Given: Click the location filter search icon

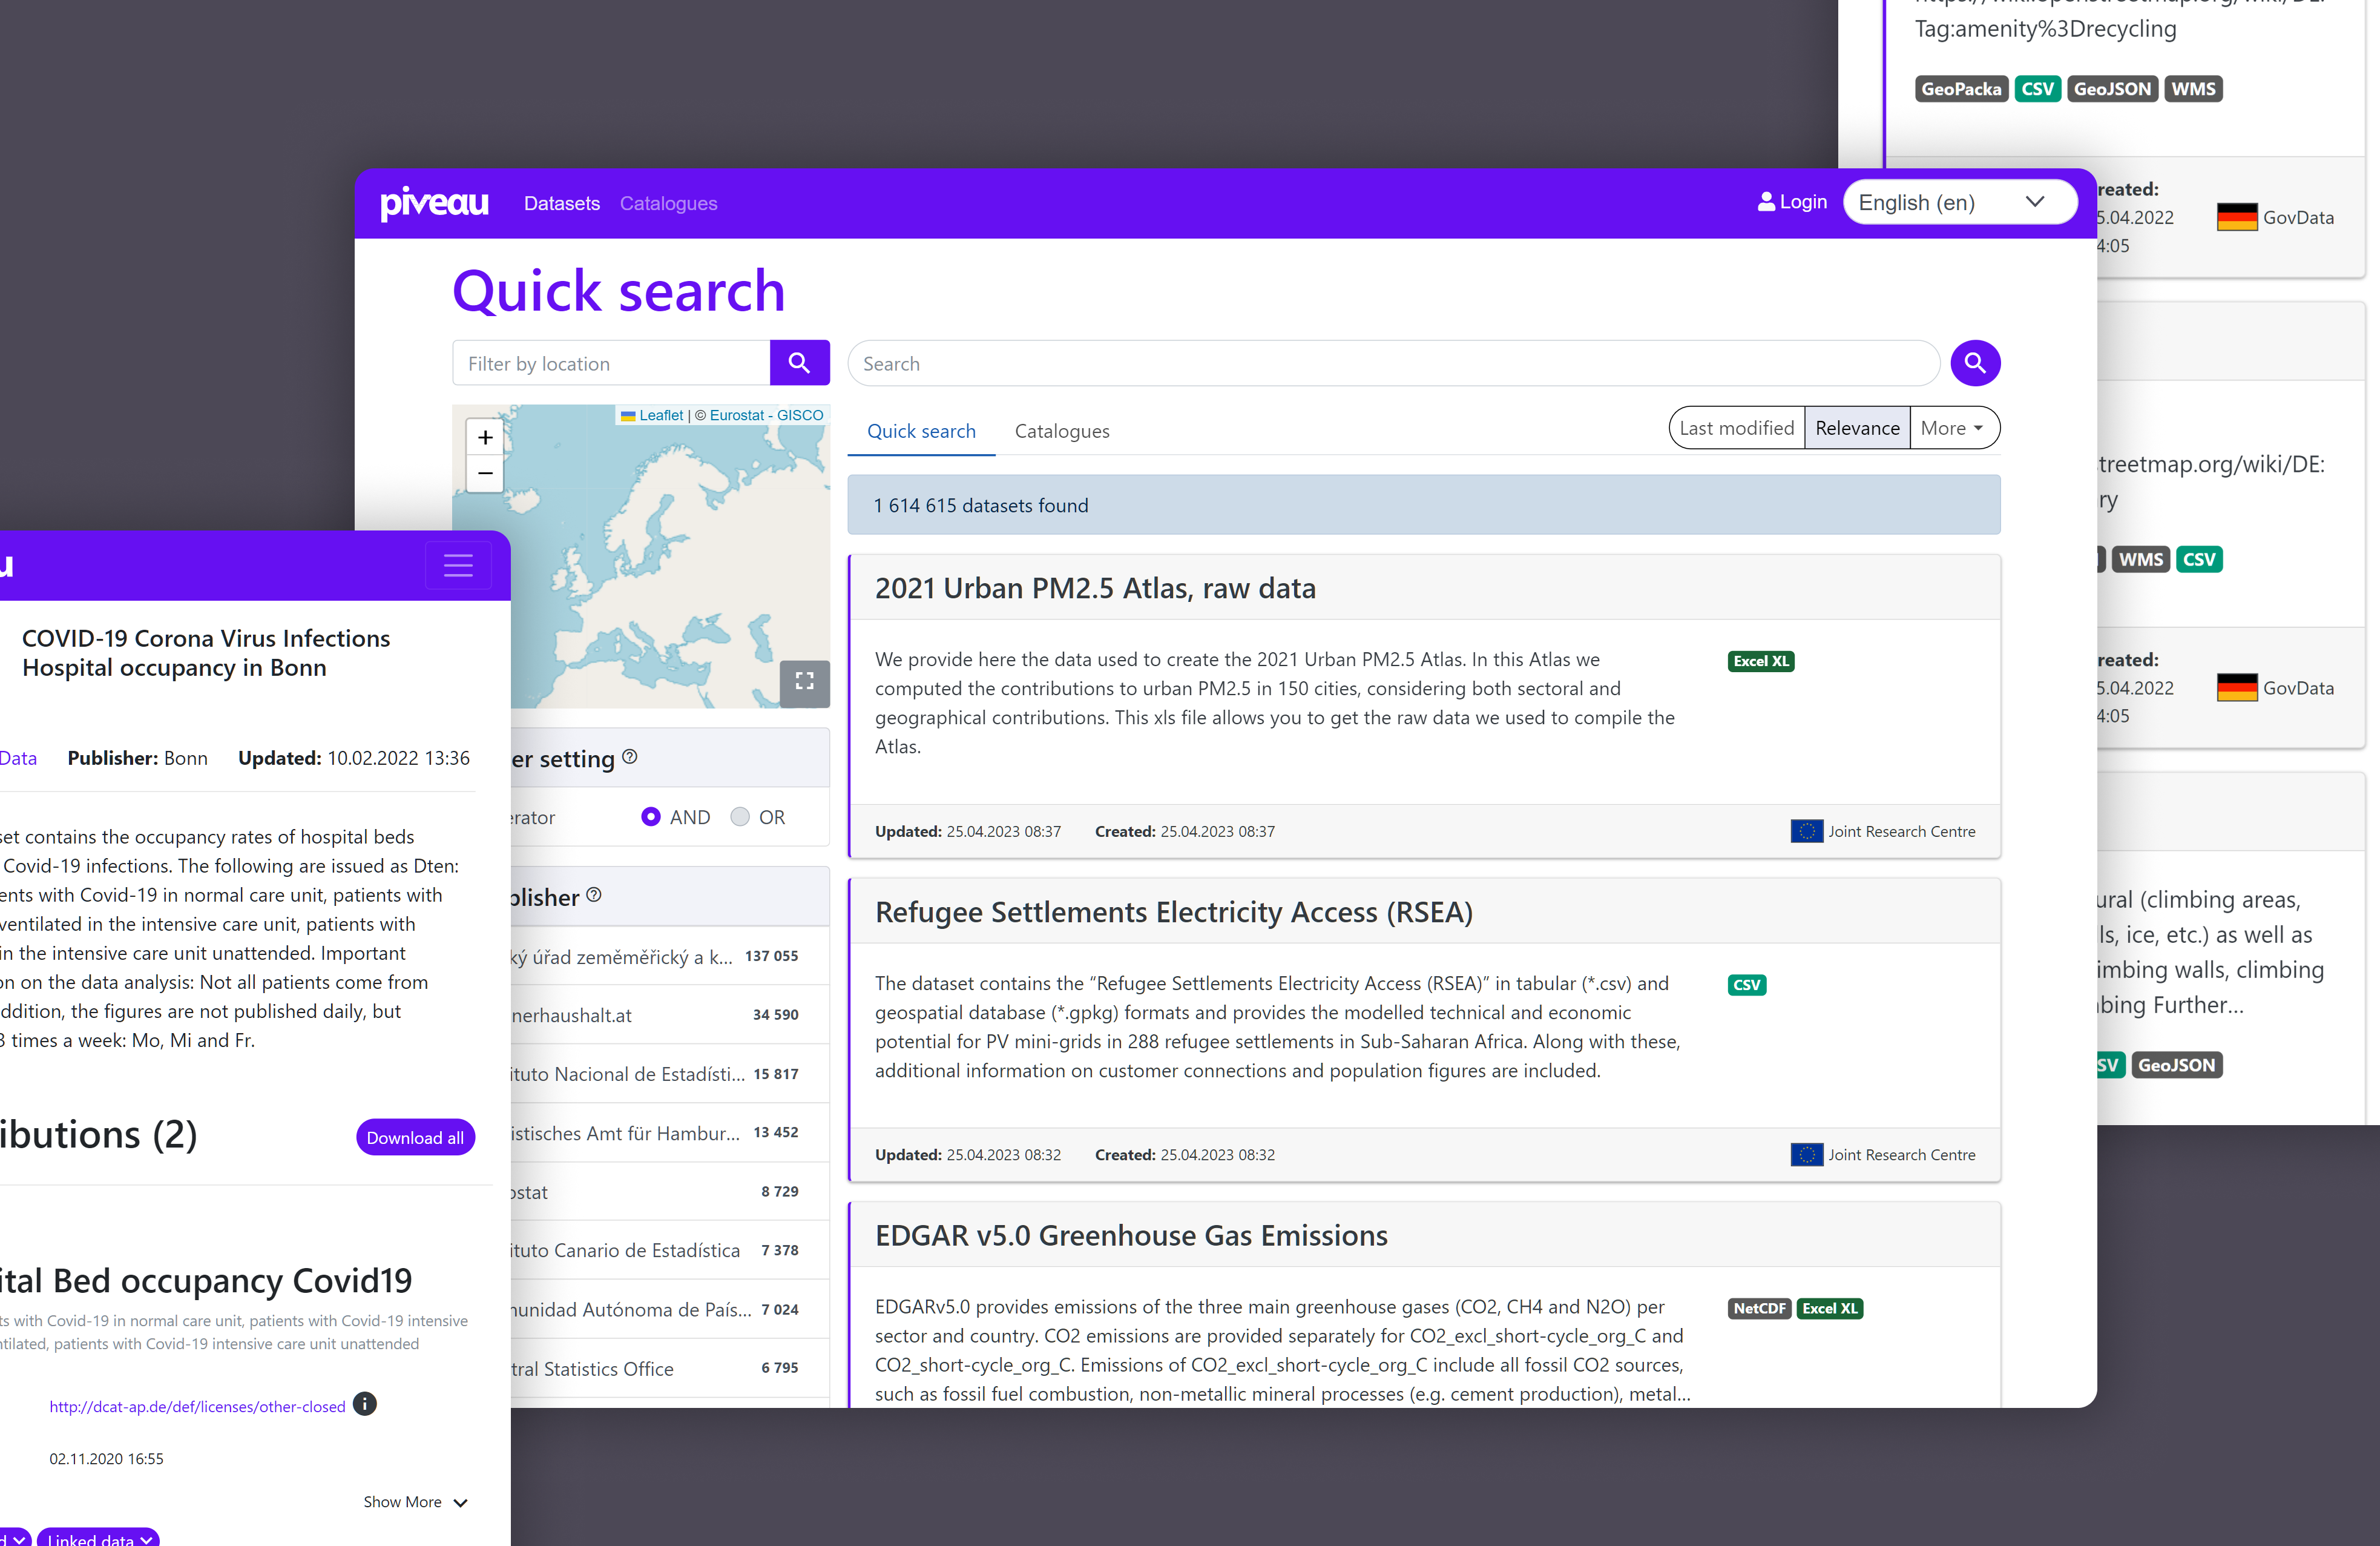Looking at the screenshot, I should (799, 362).
